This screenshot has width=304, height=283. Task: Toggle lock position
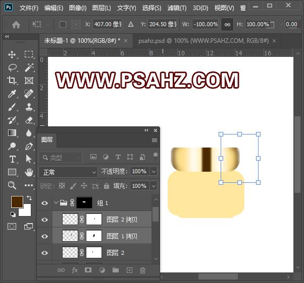click(x=84, y=186)
